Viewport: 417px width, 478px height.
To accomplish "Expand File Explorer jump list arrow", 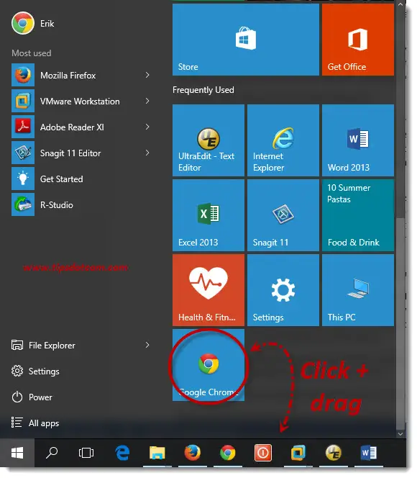I will click(147, 345).
